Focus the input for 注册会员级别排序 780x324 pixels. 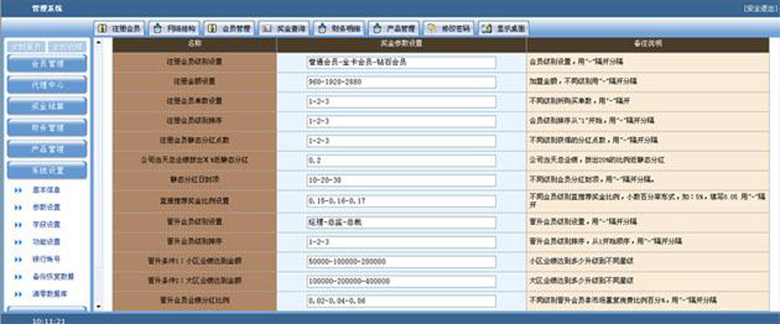[x=401, y=121]
